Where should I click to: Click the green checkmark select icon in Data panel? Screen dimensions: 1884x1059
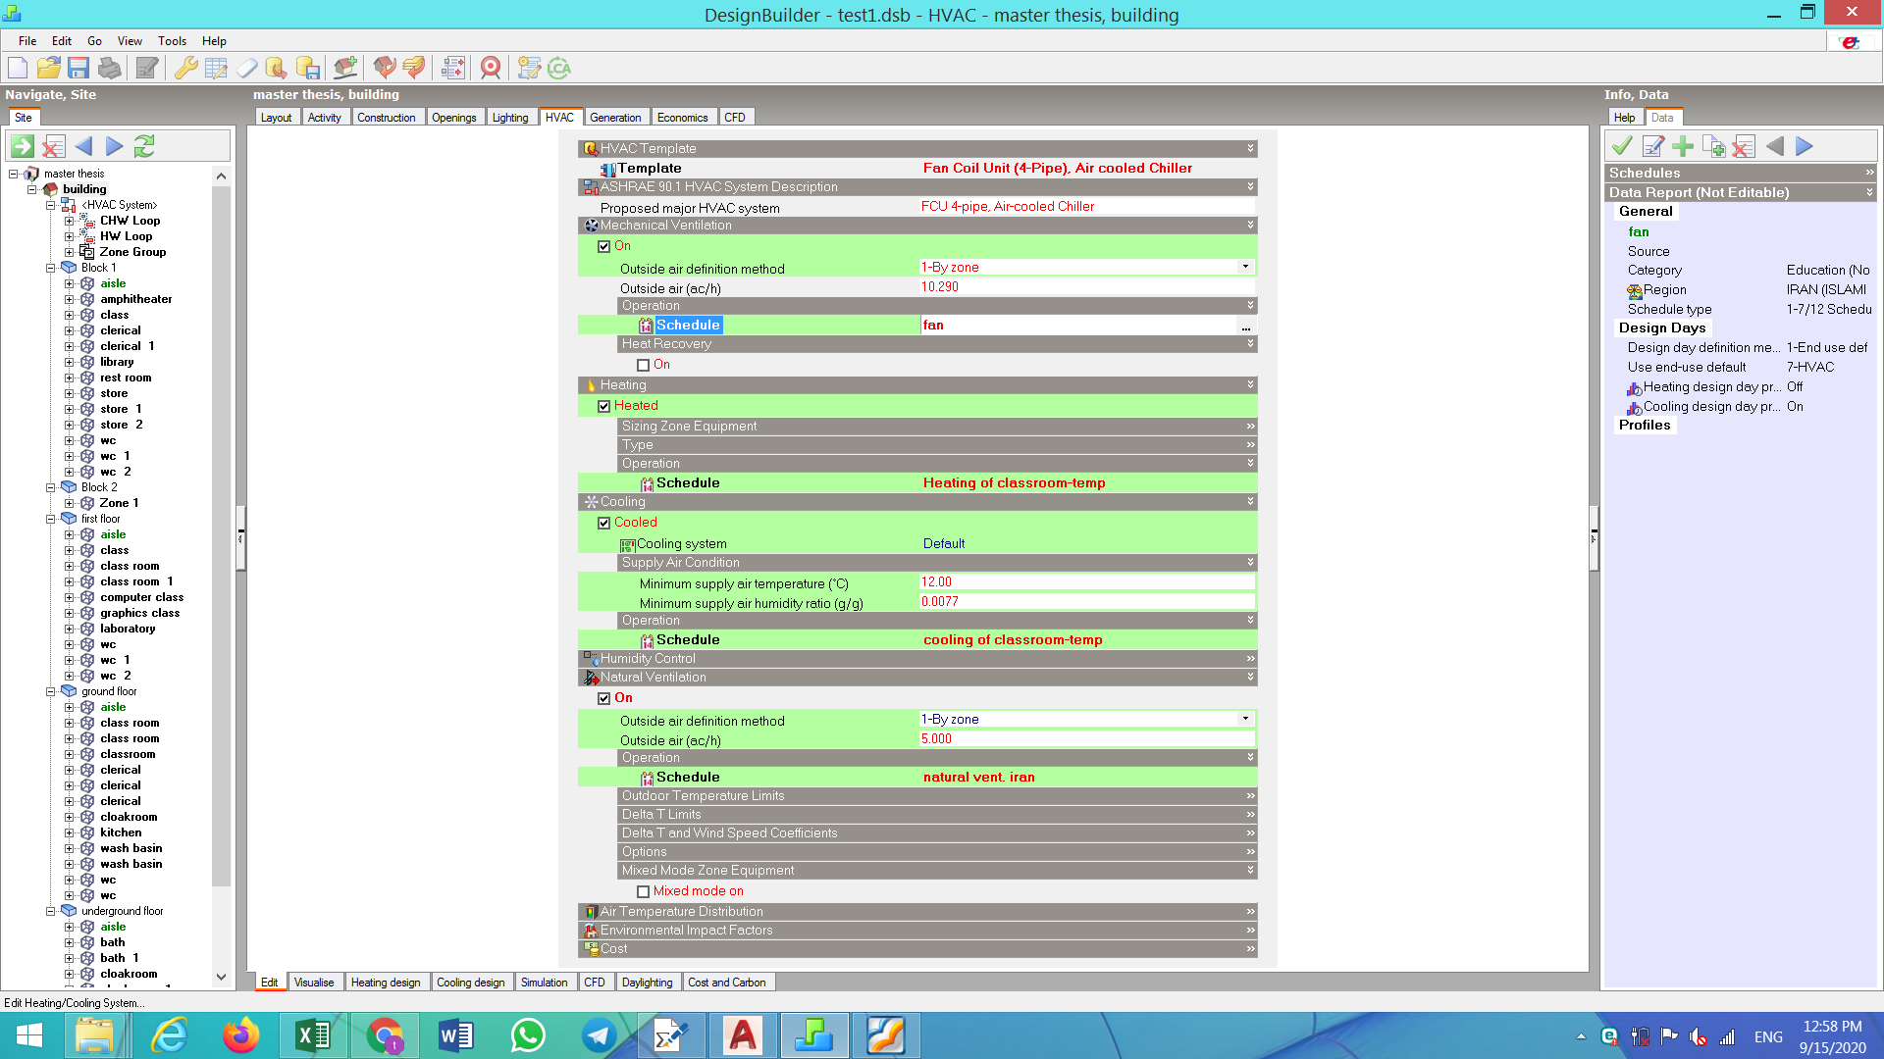pos(1623,146)
